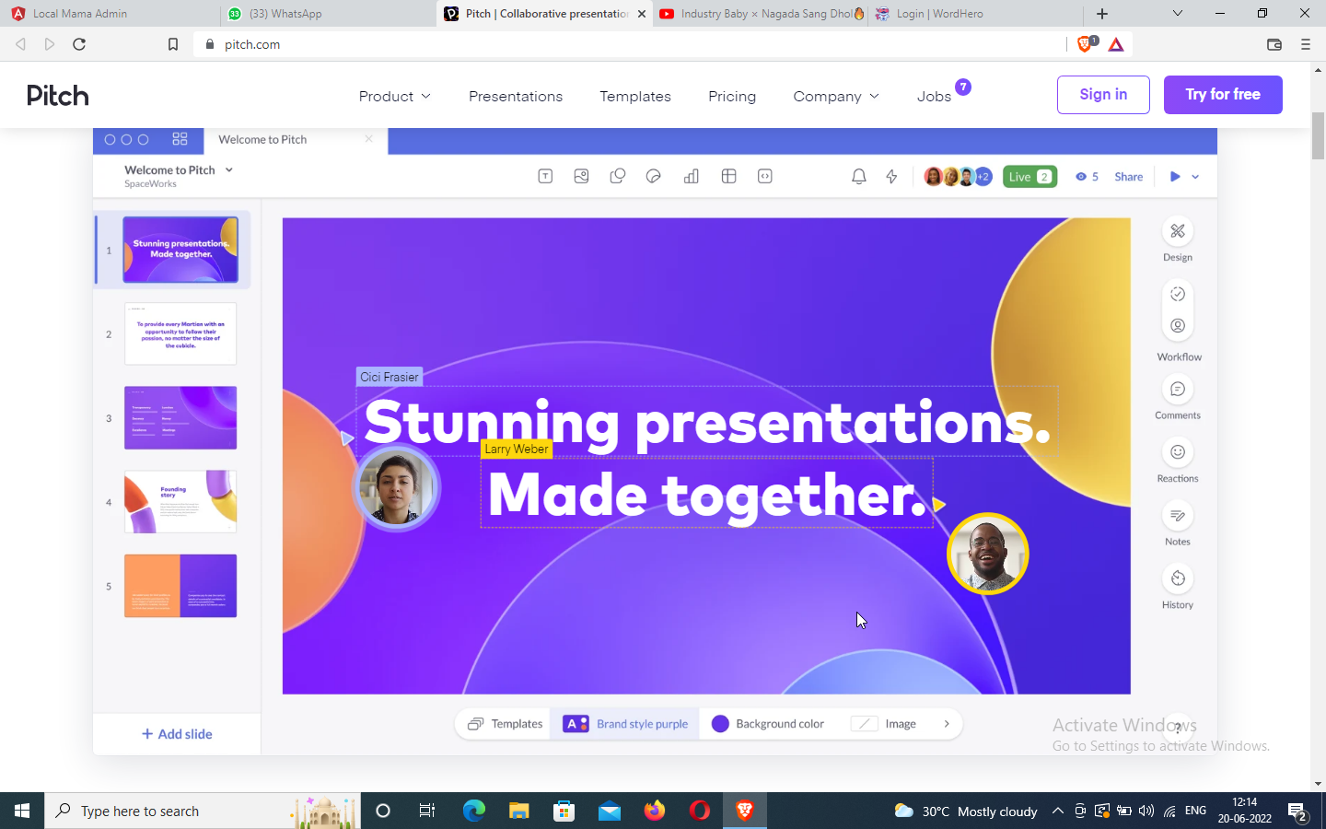Open the Templates navigation item
Viewport: 1326px width, 829px height.
pos(634,96)
